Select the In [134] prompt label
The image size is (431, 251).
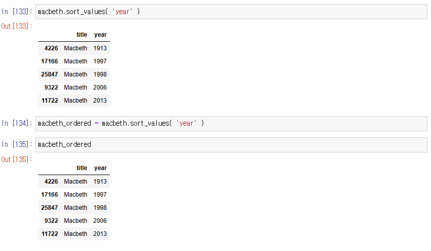click(x=17, y=123)
